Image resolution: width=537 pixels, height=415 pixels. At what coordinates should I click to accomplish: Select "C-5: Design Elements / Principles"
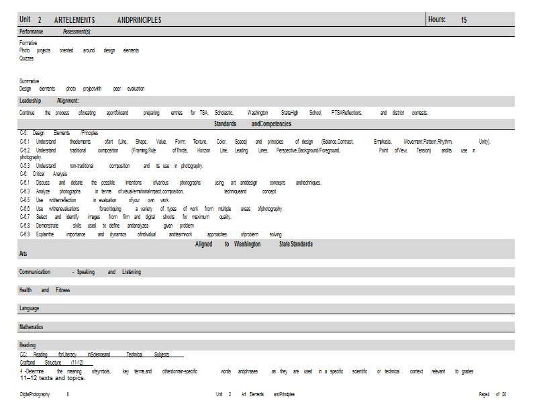tap(59, 133)
